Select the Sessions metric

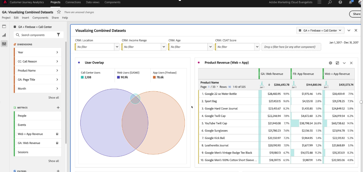point(38,152)
